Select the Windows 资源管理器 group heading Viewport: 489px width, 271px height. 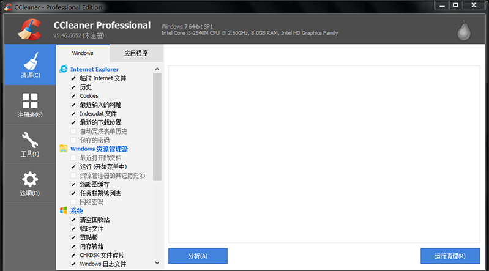point(99,149)
